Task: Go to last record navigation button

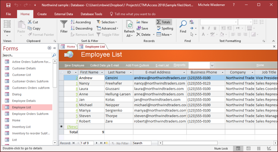Action: click(x=101, y=143)
